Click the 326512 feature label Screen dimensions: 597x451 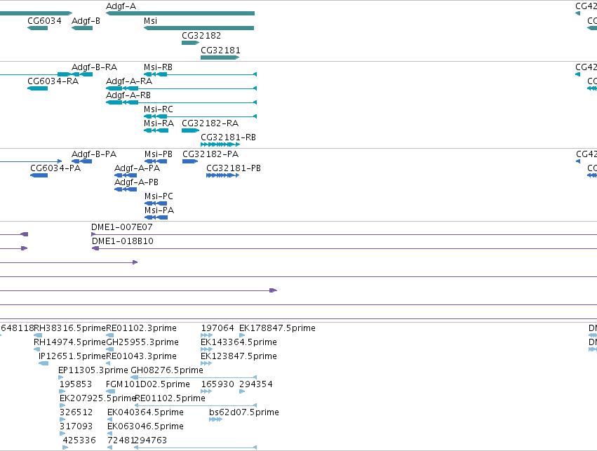[76, 412]
